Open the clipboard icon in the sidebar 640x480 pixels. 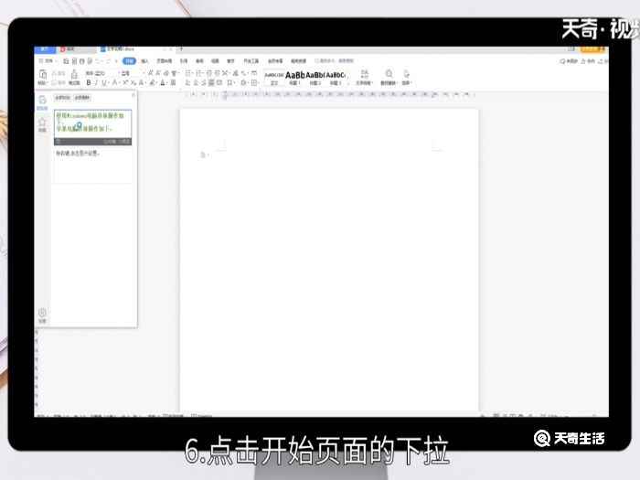[x=42, y=101]
